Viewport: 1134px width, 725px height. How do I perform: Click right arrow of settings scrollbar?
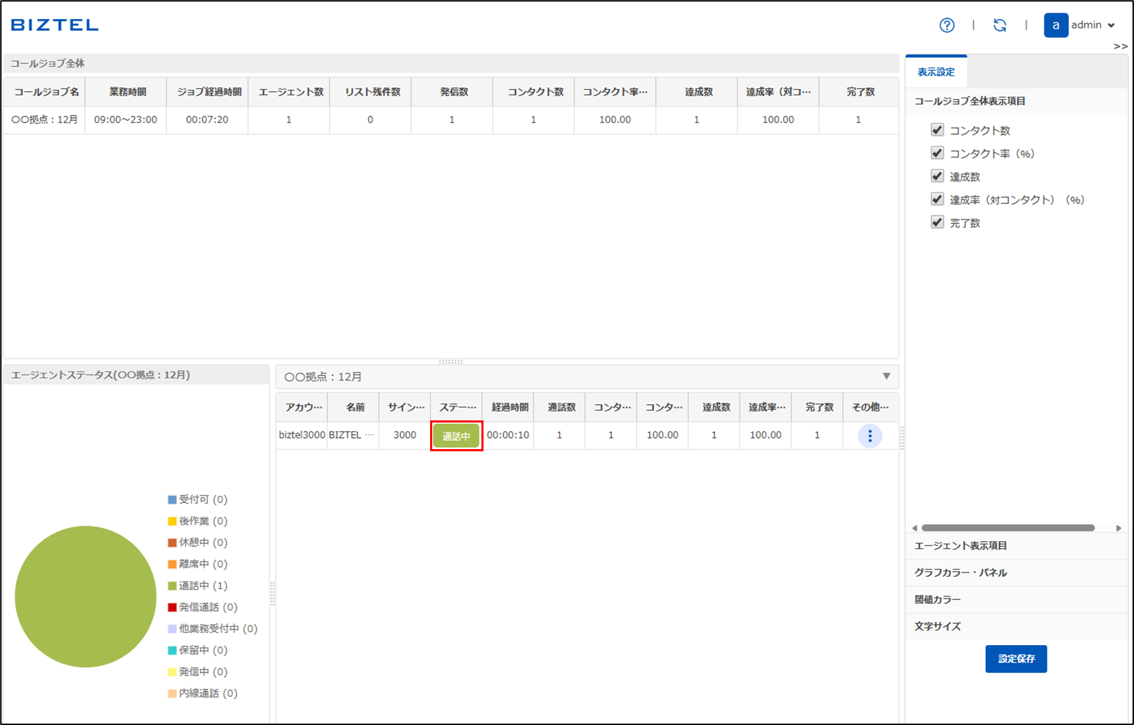(1119, 528)
